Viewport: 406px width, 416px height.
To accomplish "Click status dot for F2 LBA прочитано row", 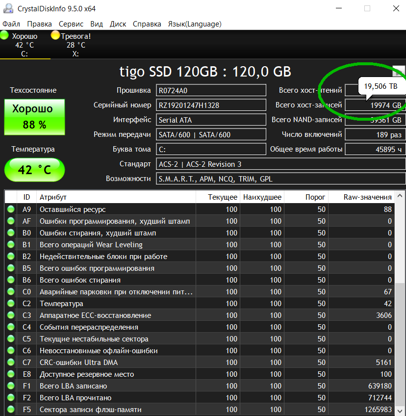I will (11, 397).
